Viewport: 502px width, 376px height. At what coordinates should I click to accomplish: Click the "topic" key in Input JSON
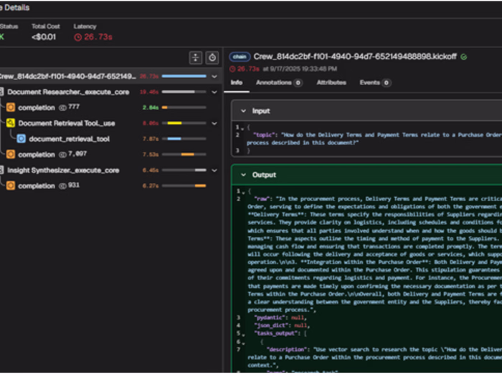265,135
